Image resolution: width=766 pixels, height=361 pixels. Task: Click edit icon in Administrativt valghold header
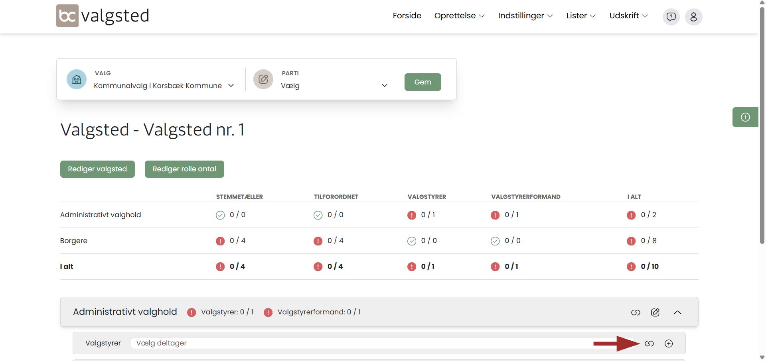[x=655, y=312]
